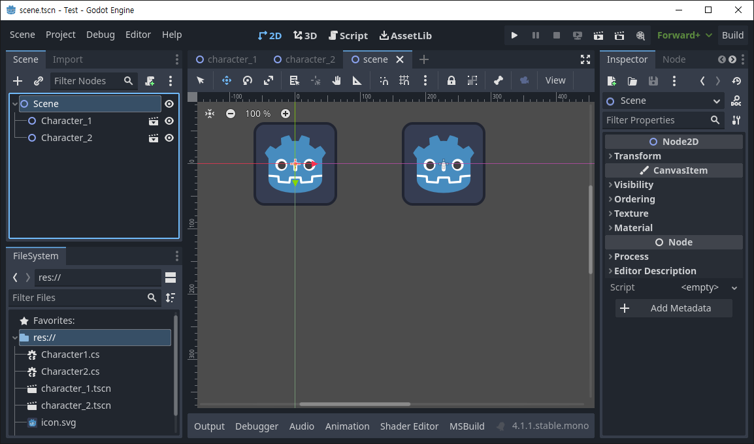
Task: Open the AssetLib workspace
Action: pyautogui.click(x=405, y=35)
